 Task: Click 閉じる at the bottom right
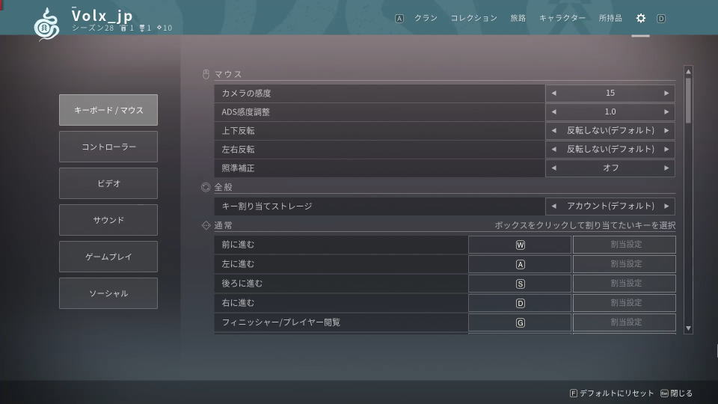pyautogui.click(x=676, y=394)
